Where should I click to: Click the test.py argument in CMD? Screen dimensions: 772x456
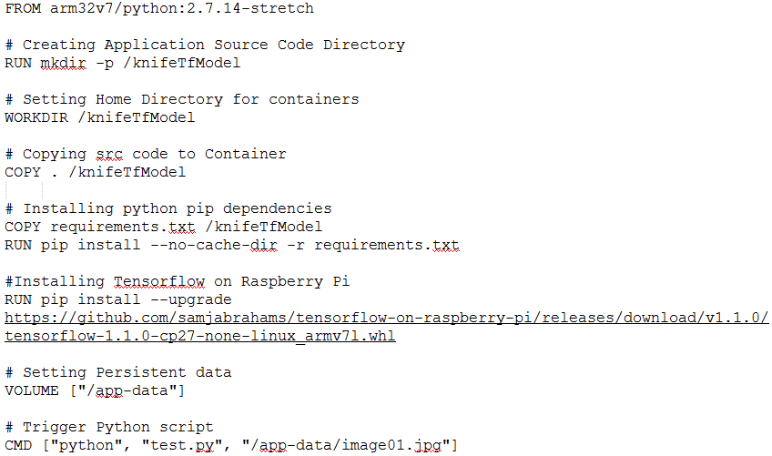coord(182,446)
